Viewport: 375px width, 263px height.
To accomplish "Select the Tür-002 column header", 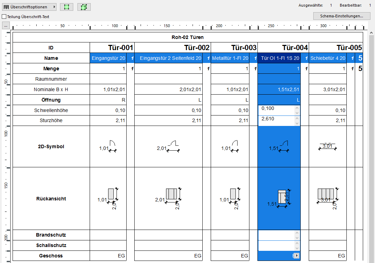I will tap(173, 47).
